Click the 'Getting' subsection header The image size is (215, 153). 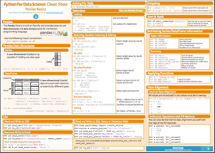(x=108, y=14)
